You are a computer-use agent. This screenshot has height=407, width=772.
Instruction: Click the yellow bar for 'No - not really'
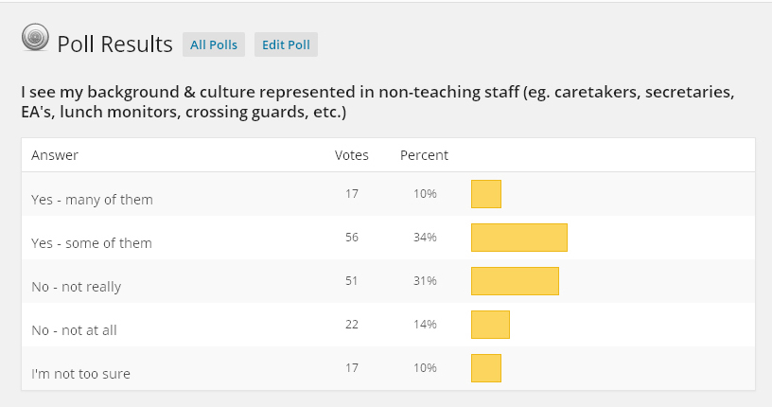tap(515, 281)
